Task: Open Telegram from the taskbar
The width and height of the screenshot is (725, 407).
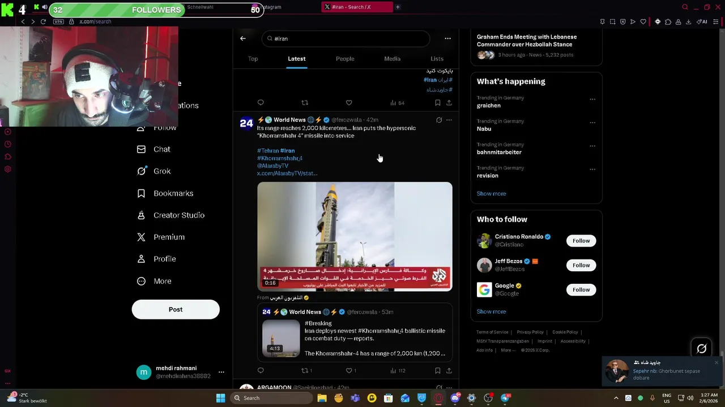Action: [505, 398]
